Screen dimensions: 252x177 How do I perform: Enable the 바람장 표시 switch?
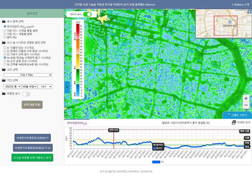(26, 94)
